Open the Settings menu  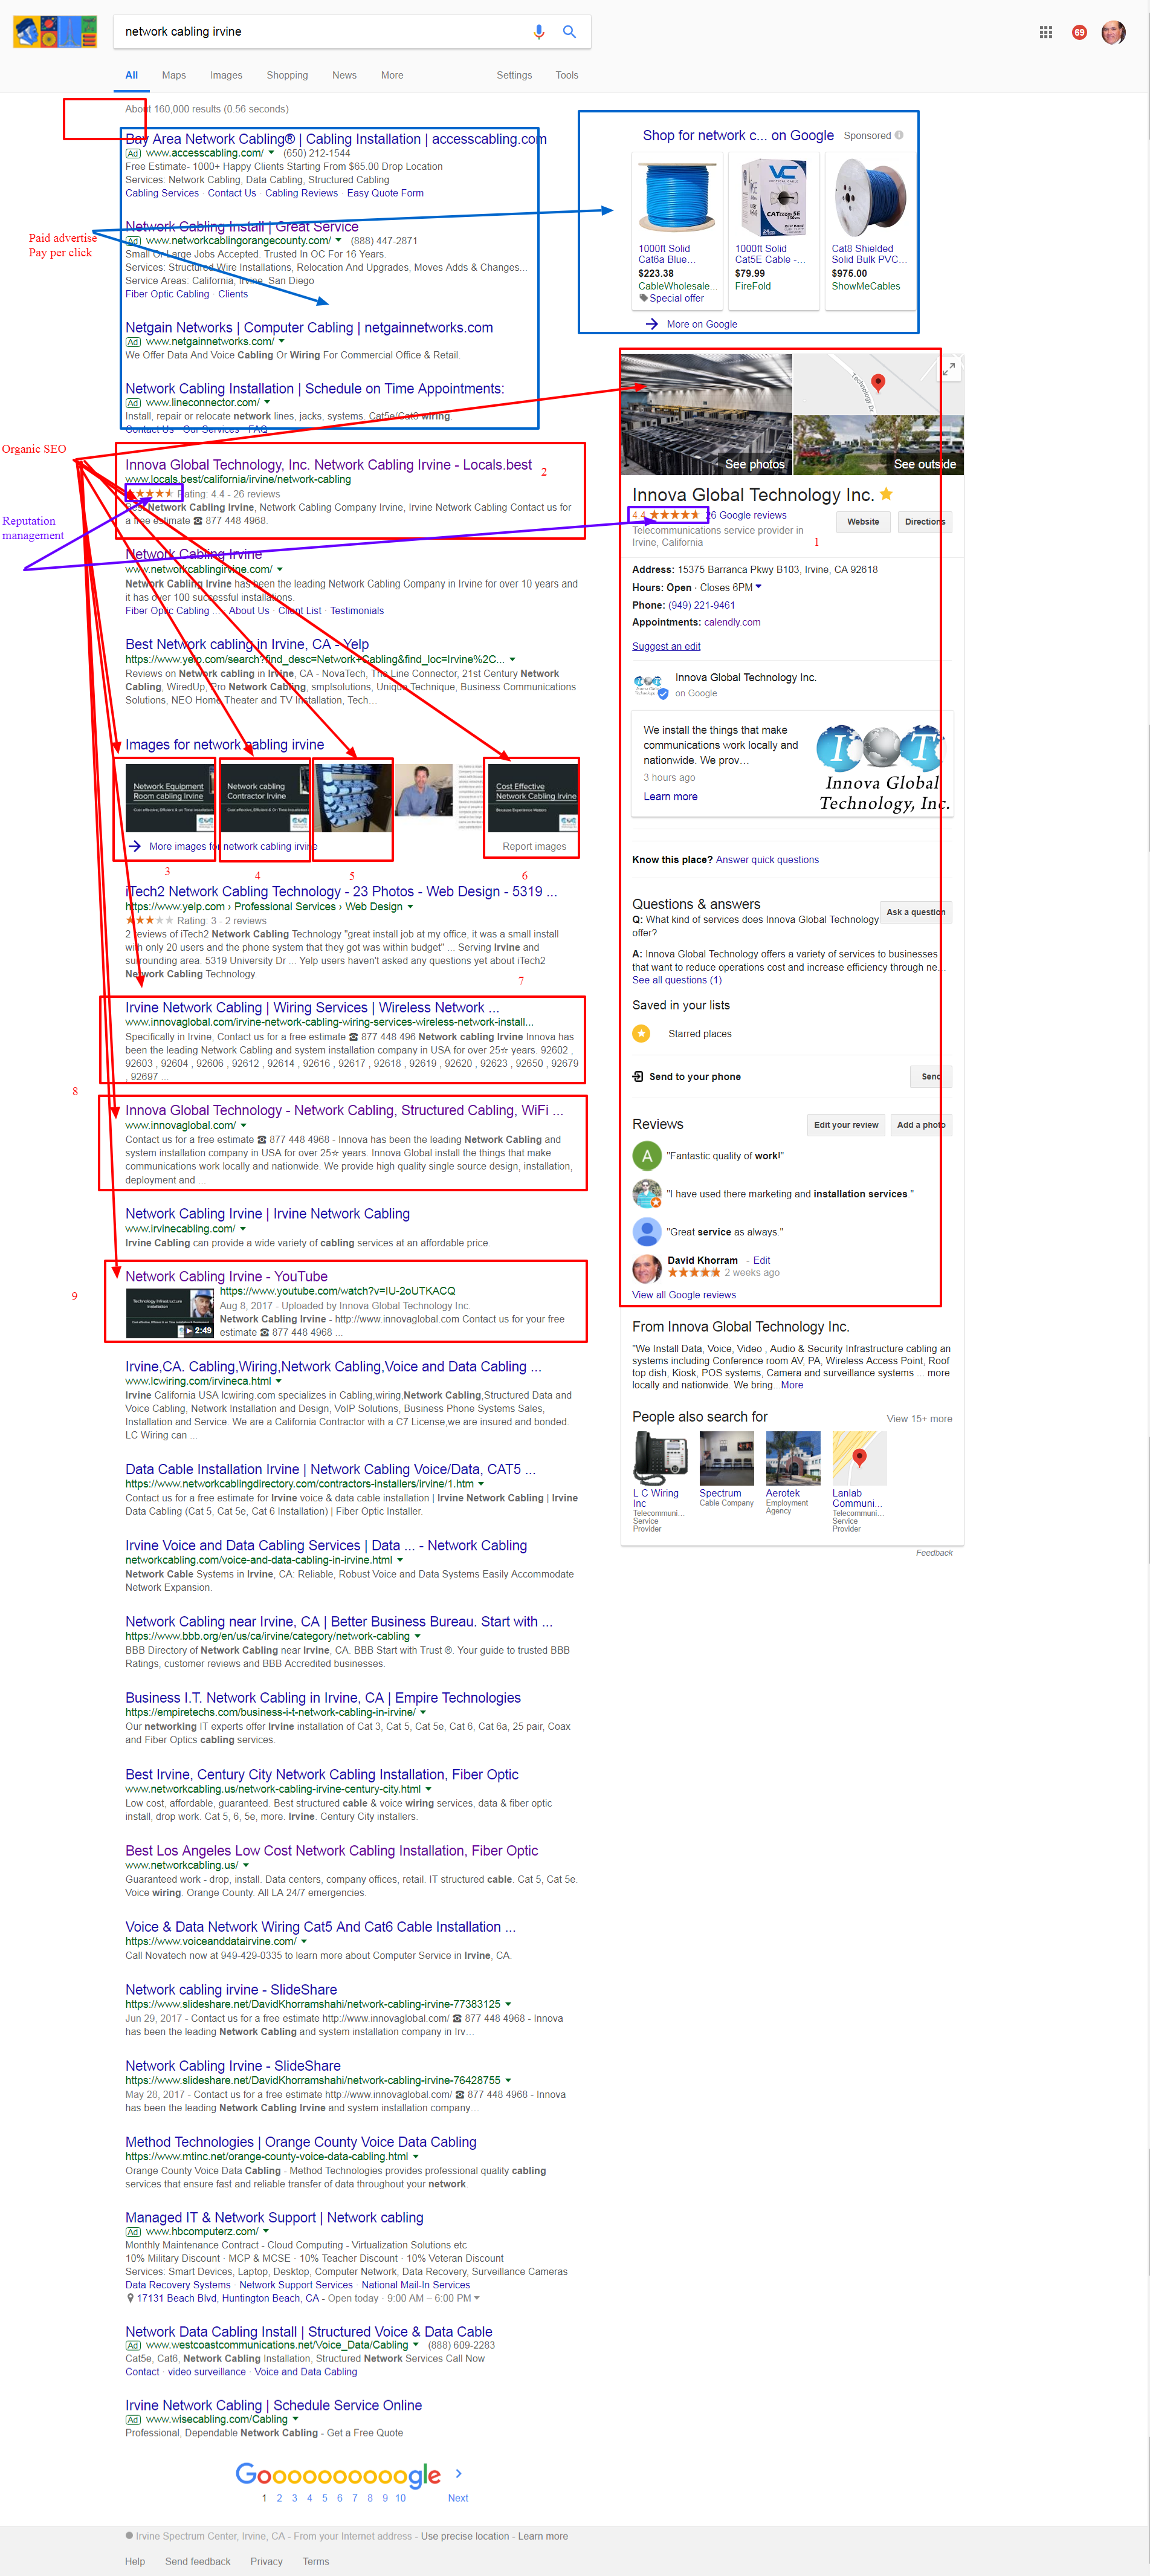(514, 75)
